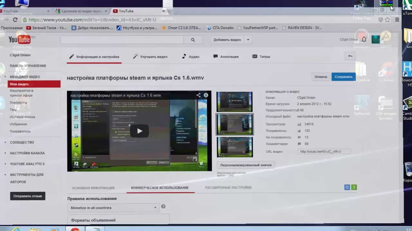Viewport: 412px width, 231px height.
Task: Select the Коммерческое использование sub-tab
Action: coord(160,188)
